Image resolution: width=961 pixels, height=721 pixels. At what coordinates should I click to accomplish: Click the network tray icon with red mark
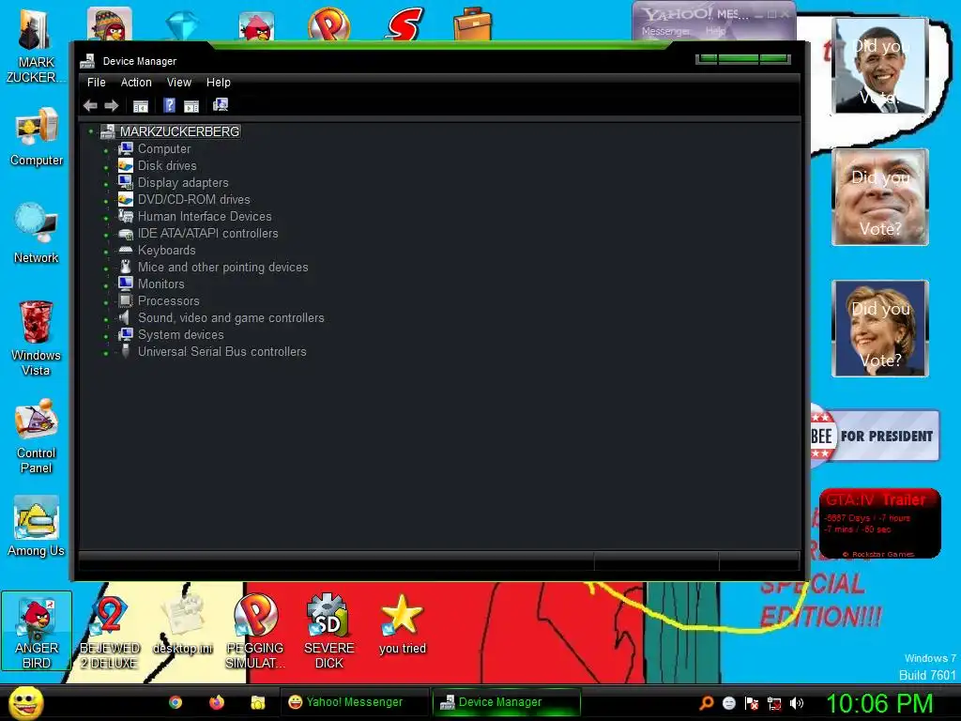pos(774,703)
